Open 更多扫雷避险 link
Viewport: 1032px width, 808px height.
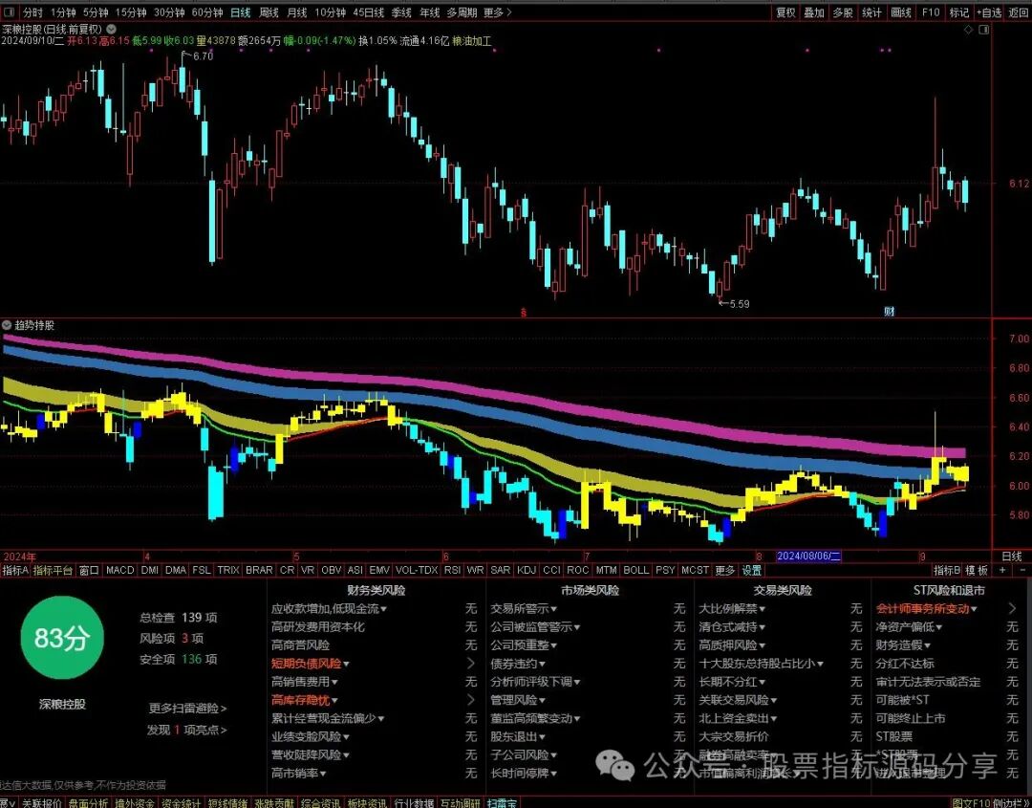pyautogui.click(x=187, y=709)
